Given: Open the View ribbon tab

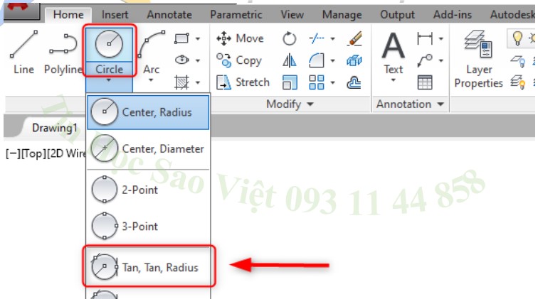Looking at the screenshot, I should [x=292, y=15].
